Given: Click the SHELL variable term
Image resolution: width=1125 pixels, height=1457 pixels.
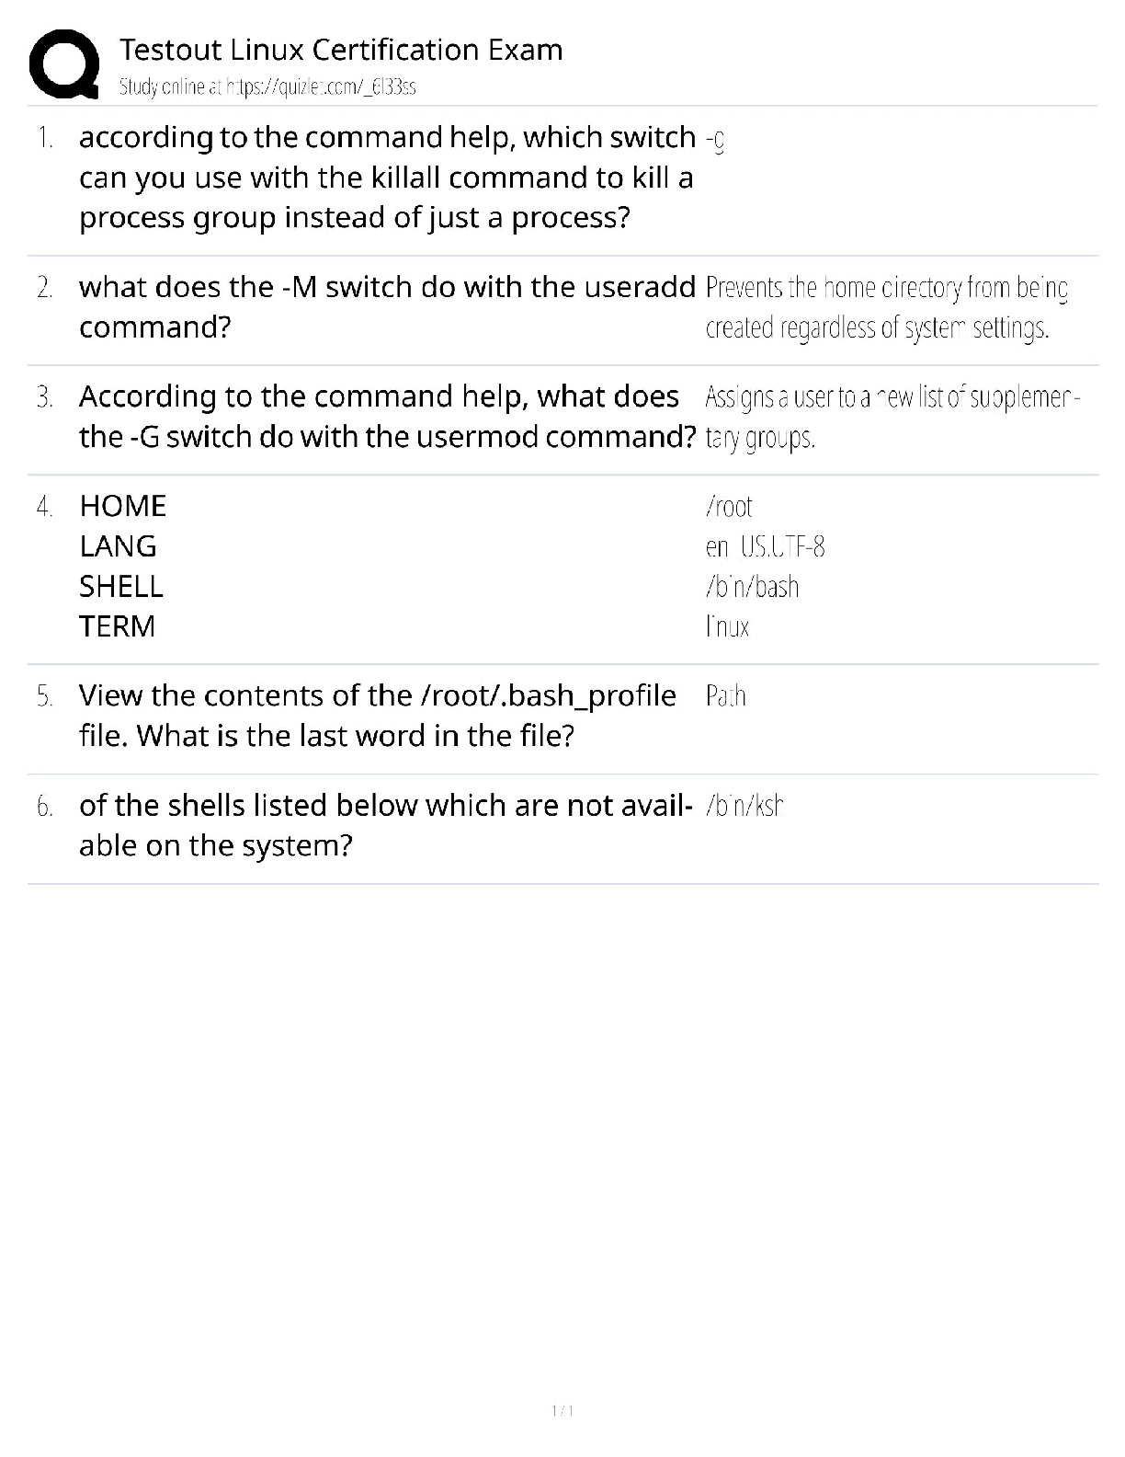Looking at the screenshot, I should pyautogui.click(x=121, y=587).
